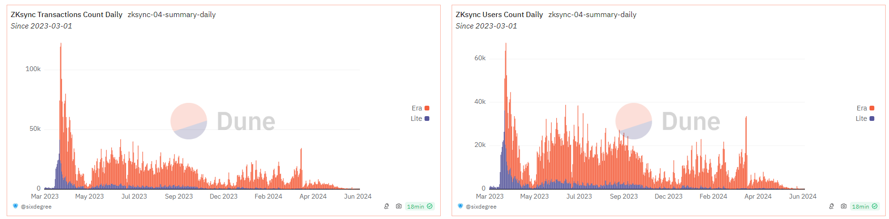Visit @sixdegree profile from Users chart

481,207
